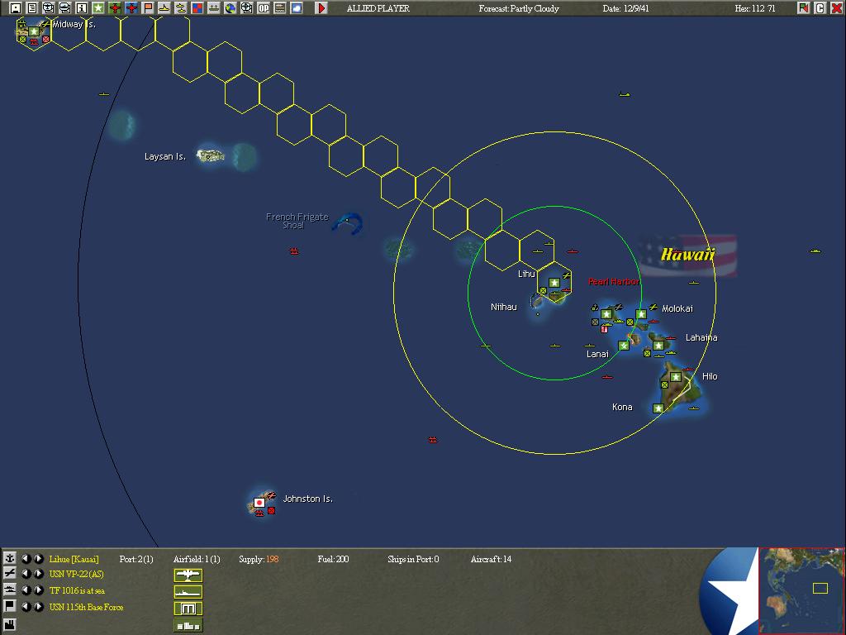This screenshot has height=635, width=846.
Task: Select the Hilo base star marker
Action: click(676, 377)
